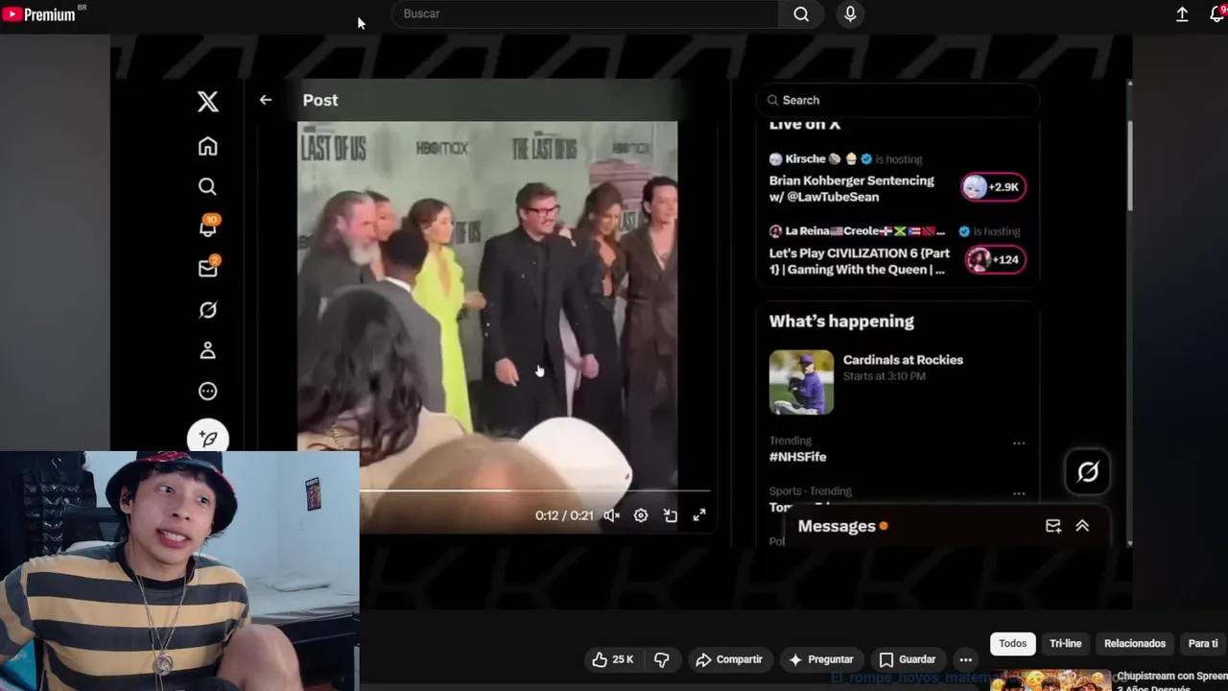Open YouTube notifications bell
Screen dimensions: 1228x691
pos(1216,13)
